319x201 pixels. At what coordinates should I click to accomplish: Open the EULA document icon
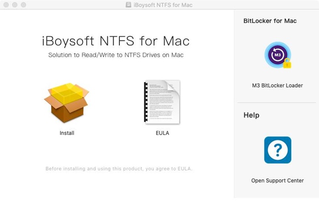pos(162,102)
